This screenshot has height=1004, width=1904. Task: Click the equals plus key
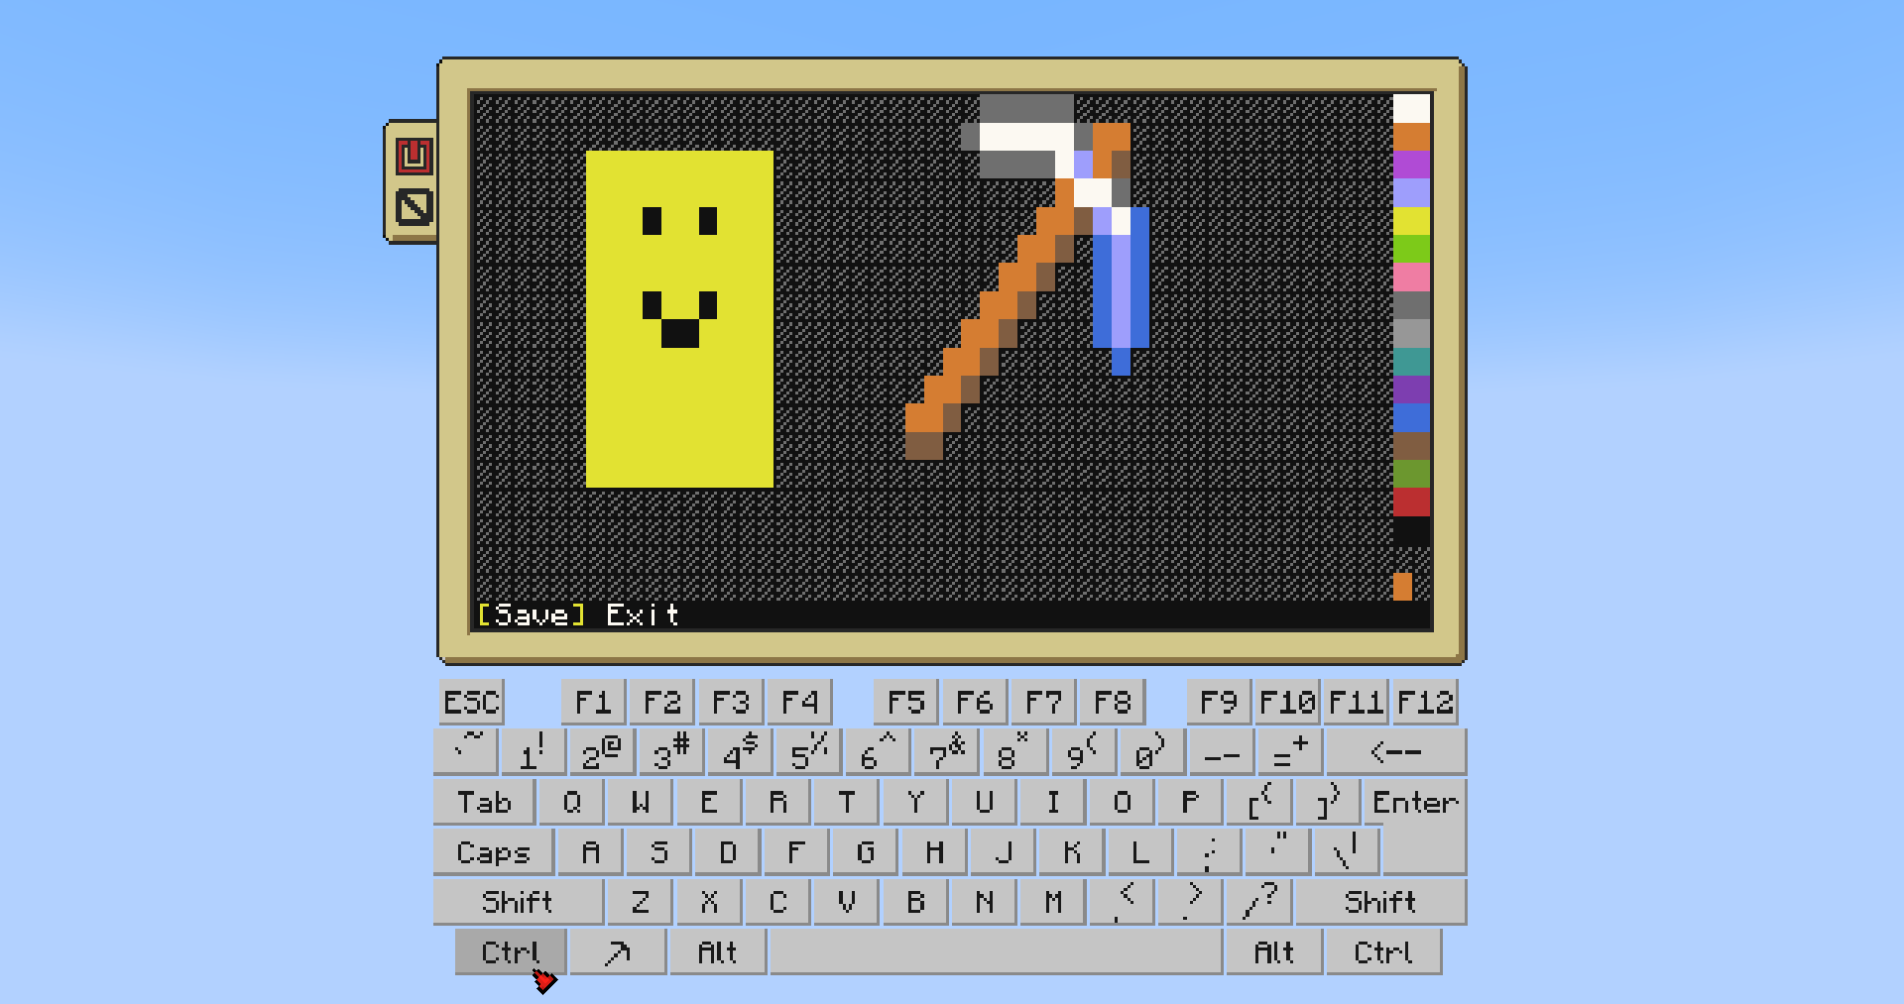point(1289,752)
